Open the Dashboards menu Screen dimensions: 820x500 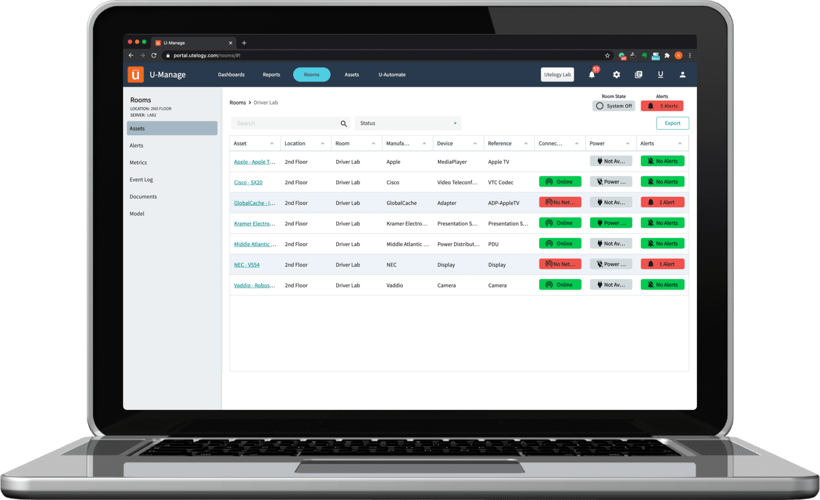pyautogui.click(x=231, y=75)
